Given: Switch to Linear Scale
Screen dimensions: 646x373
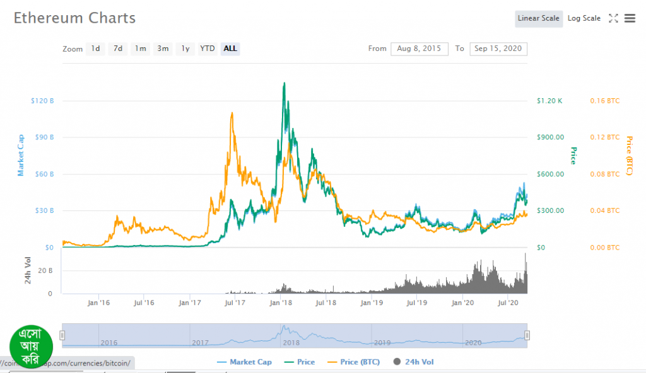Looking at the screenshot, I should pyautogui.click(x=538, y=18).
